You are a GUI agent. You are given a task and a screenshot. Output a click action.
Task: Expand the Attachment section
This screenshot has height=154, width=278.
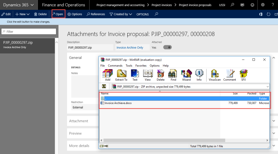click(x=274, y=121)
